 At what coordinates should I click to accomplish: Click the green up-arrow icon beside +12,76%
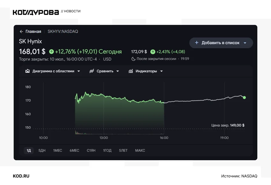click(x=51, y=51)
